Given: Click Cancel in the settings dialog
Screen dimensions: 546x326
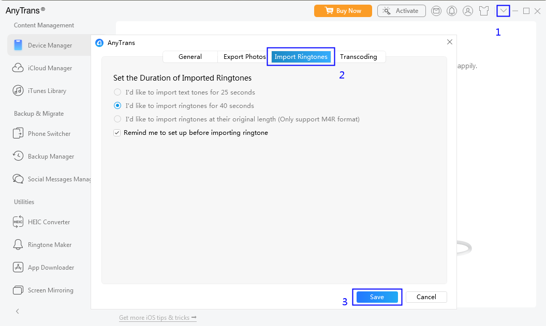Looking at the screenshot, I should pos(426,297).
